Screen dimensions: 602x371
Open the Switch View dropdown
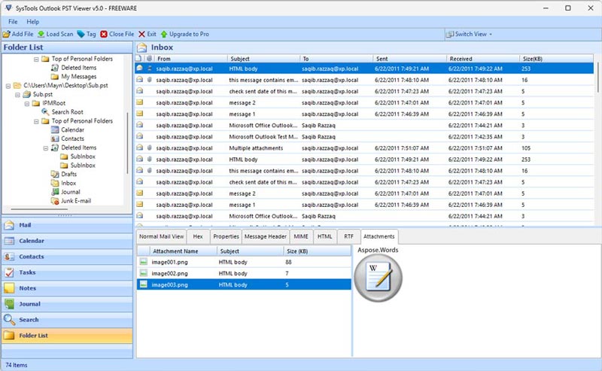point(471,34)
